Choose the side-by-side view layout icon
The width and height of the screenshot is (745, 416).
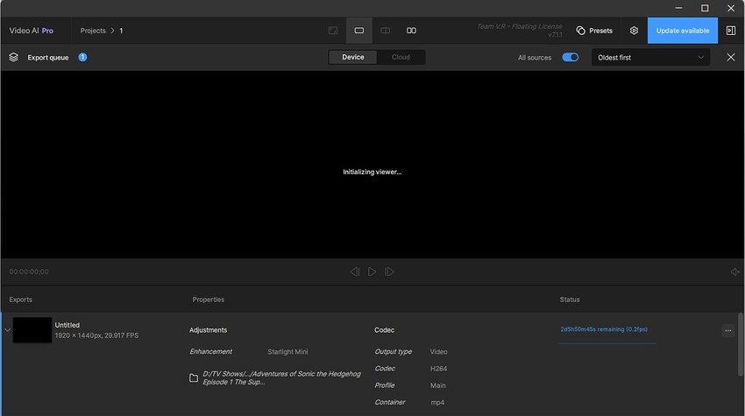411,31
